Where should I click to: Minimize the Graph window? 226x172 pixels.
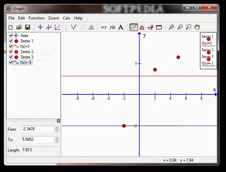click(187, 7)
